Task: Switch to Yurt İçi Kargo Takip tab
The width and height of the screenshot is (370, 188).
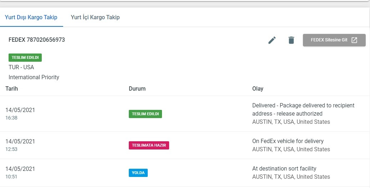Action: (95, 17)
